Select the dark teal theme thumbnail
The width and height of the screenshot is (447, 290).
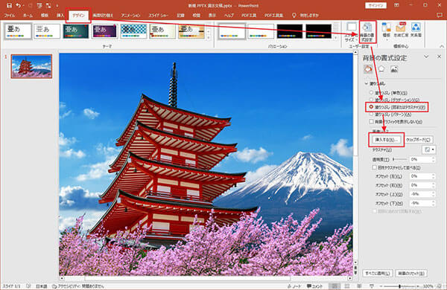(x=75, y=31)
